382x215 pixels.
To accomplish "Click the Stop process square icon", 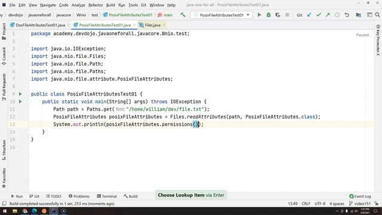I will 287,15.
